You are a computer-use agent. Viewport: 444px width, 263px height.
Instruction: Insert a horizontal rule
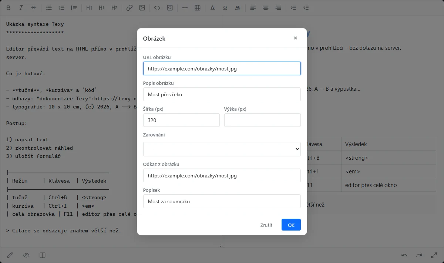click(185, 7)
